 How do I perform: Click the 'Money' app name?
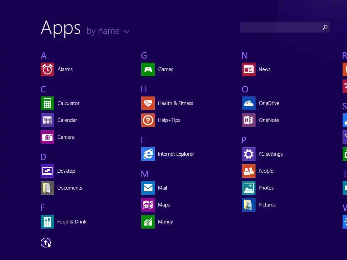coord(165,222)
